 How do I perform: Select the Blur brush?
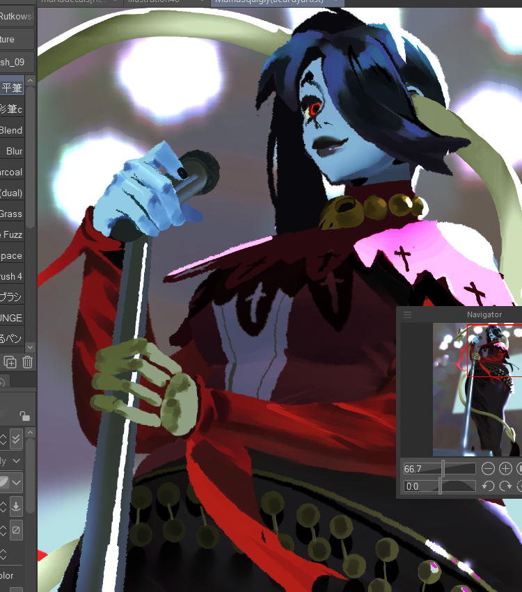[x=12, y=151]
